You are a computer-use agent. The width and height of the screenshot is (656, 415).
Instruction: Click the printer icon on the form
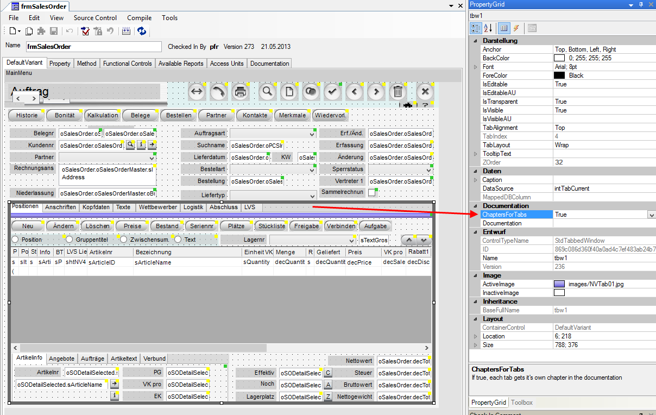pos(240,92)
